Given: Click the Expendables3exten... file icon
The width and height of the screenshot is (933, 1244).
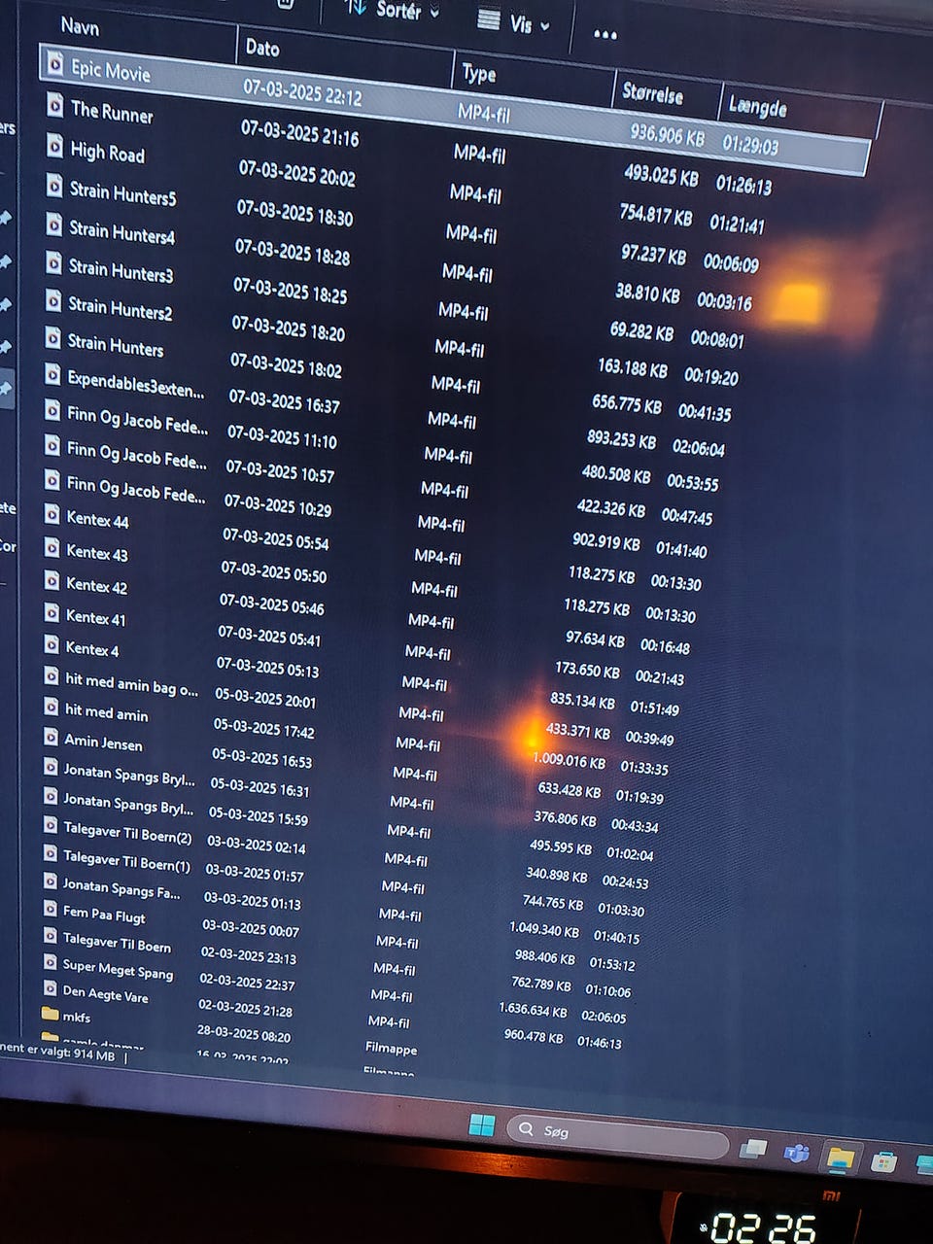Looking at the screenshot, I should 52,376.
